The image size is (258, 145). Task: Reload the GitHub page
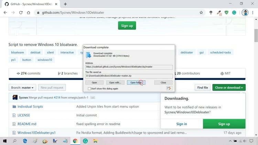[21, 12]
